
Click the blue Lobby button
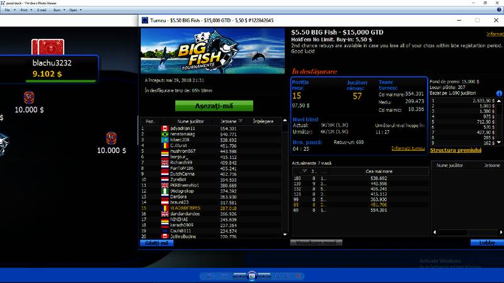pyautogui.click(x=487, y=243)
